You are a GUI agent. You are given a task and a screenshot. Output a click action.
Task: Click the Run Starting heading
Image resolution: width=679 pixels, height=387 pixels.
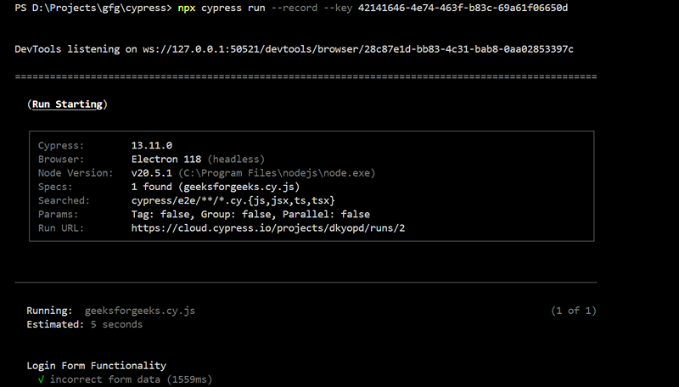(x=68, y=104)
